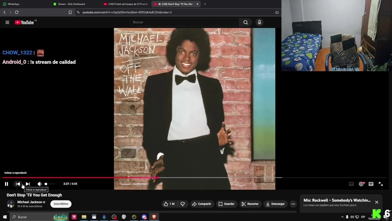
Task: Mute the player volume speaker icon
Action: pyautogui.click(x=40, y=184)
